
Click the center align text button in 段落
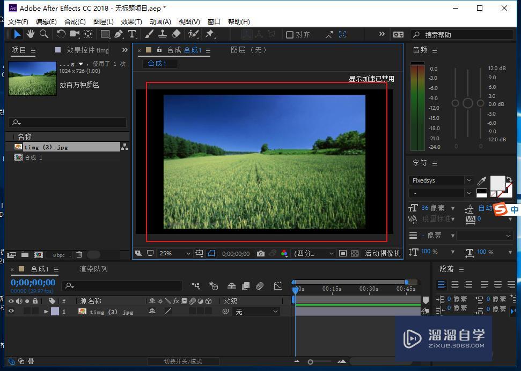click(455, 284)
